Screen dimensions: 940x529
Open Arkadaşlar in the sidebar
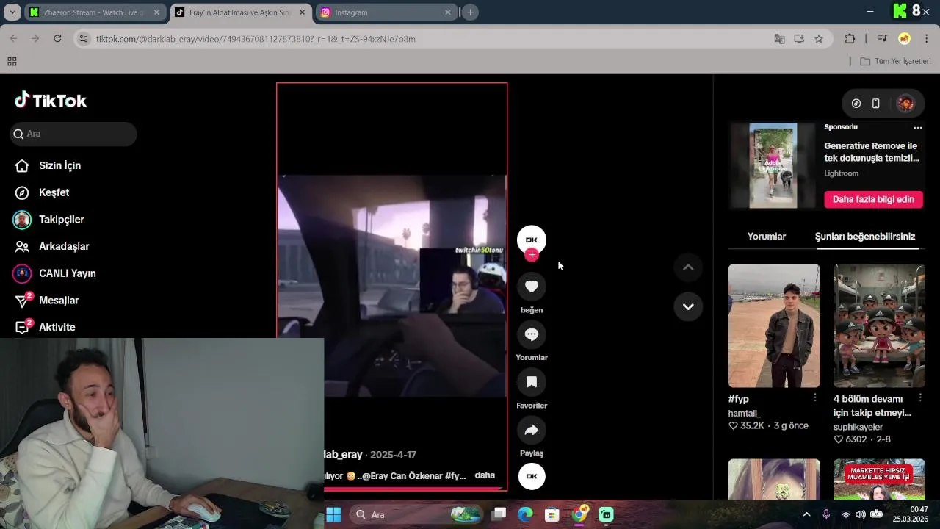[x=51, y=246]
